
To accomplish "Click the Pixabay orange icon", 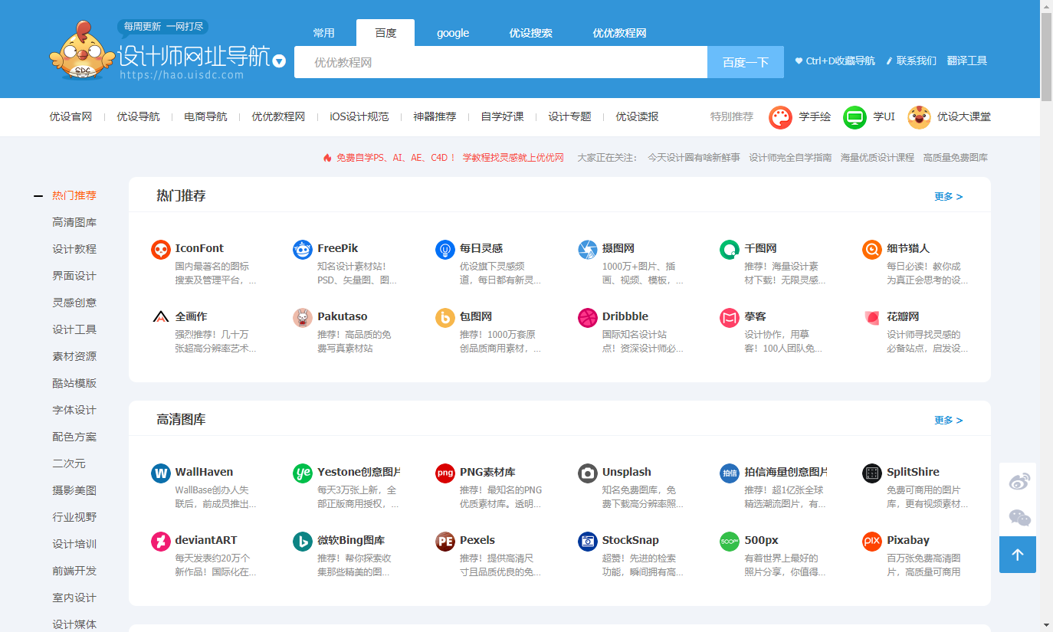I will [x=872, y=542].
